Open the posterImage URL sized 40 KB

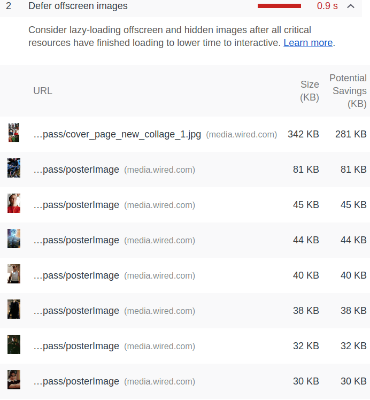(76, 275)
